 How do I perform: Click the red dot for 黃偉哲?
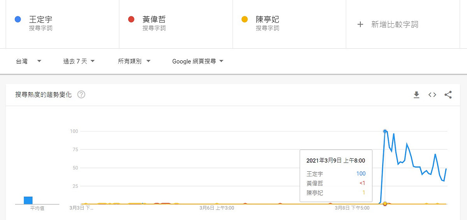coord(131,19)
